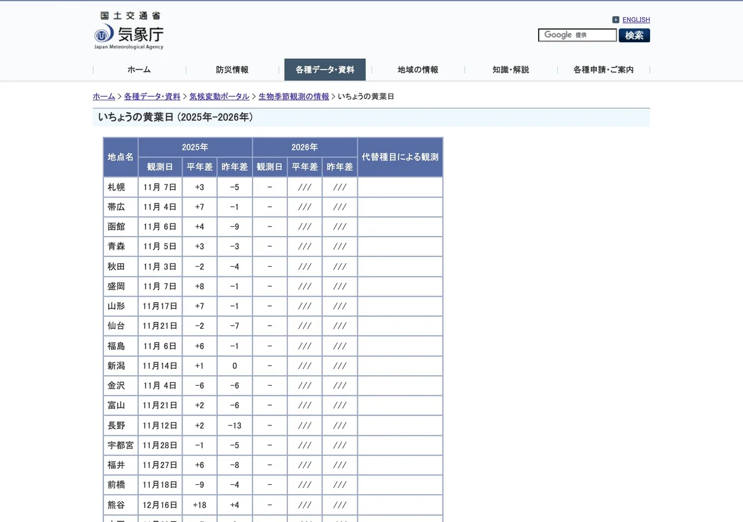Follow the 生物季節観測の情報 breadcrumb link

293,97
